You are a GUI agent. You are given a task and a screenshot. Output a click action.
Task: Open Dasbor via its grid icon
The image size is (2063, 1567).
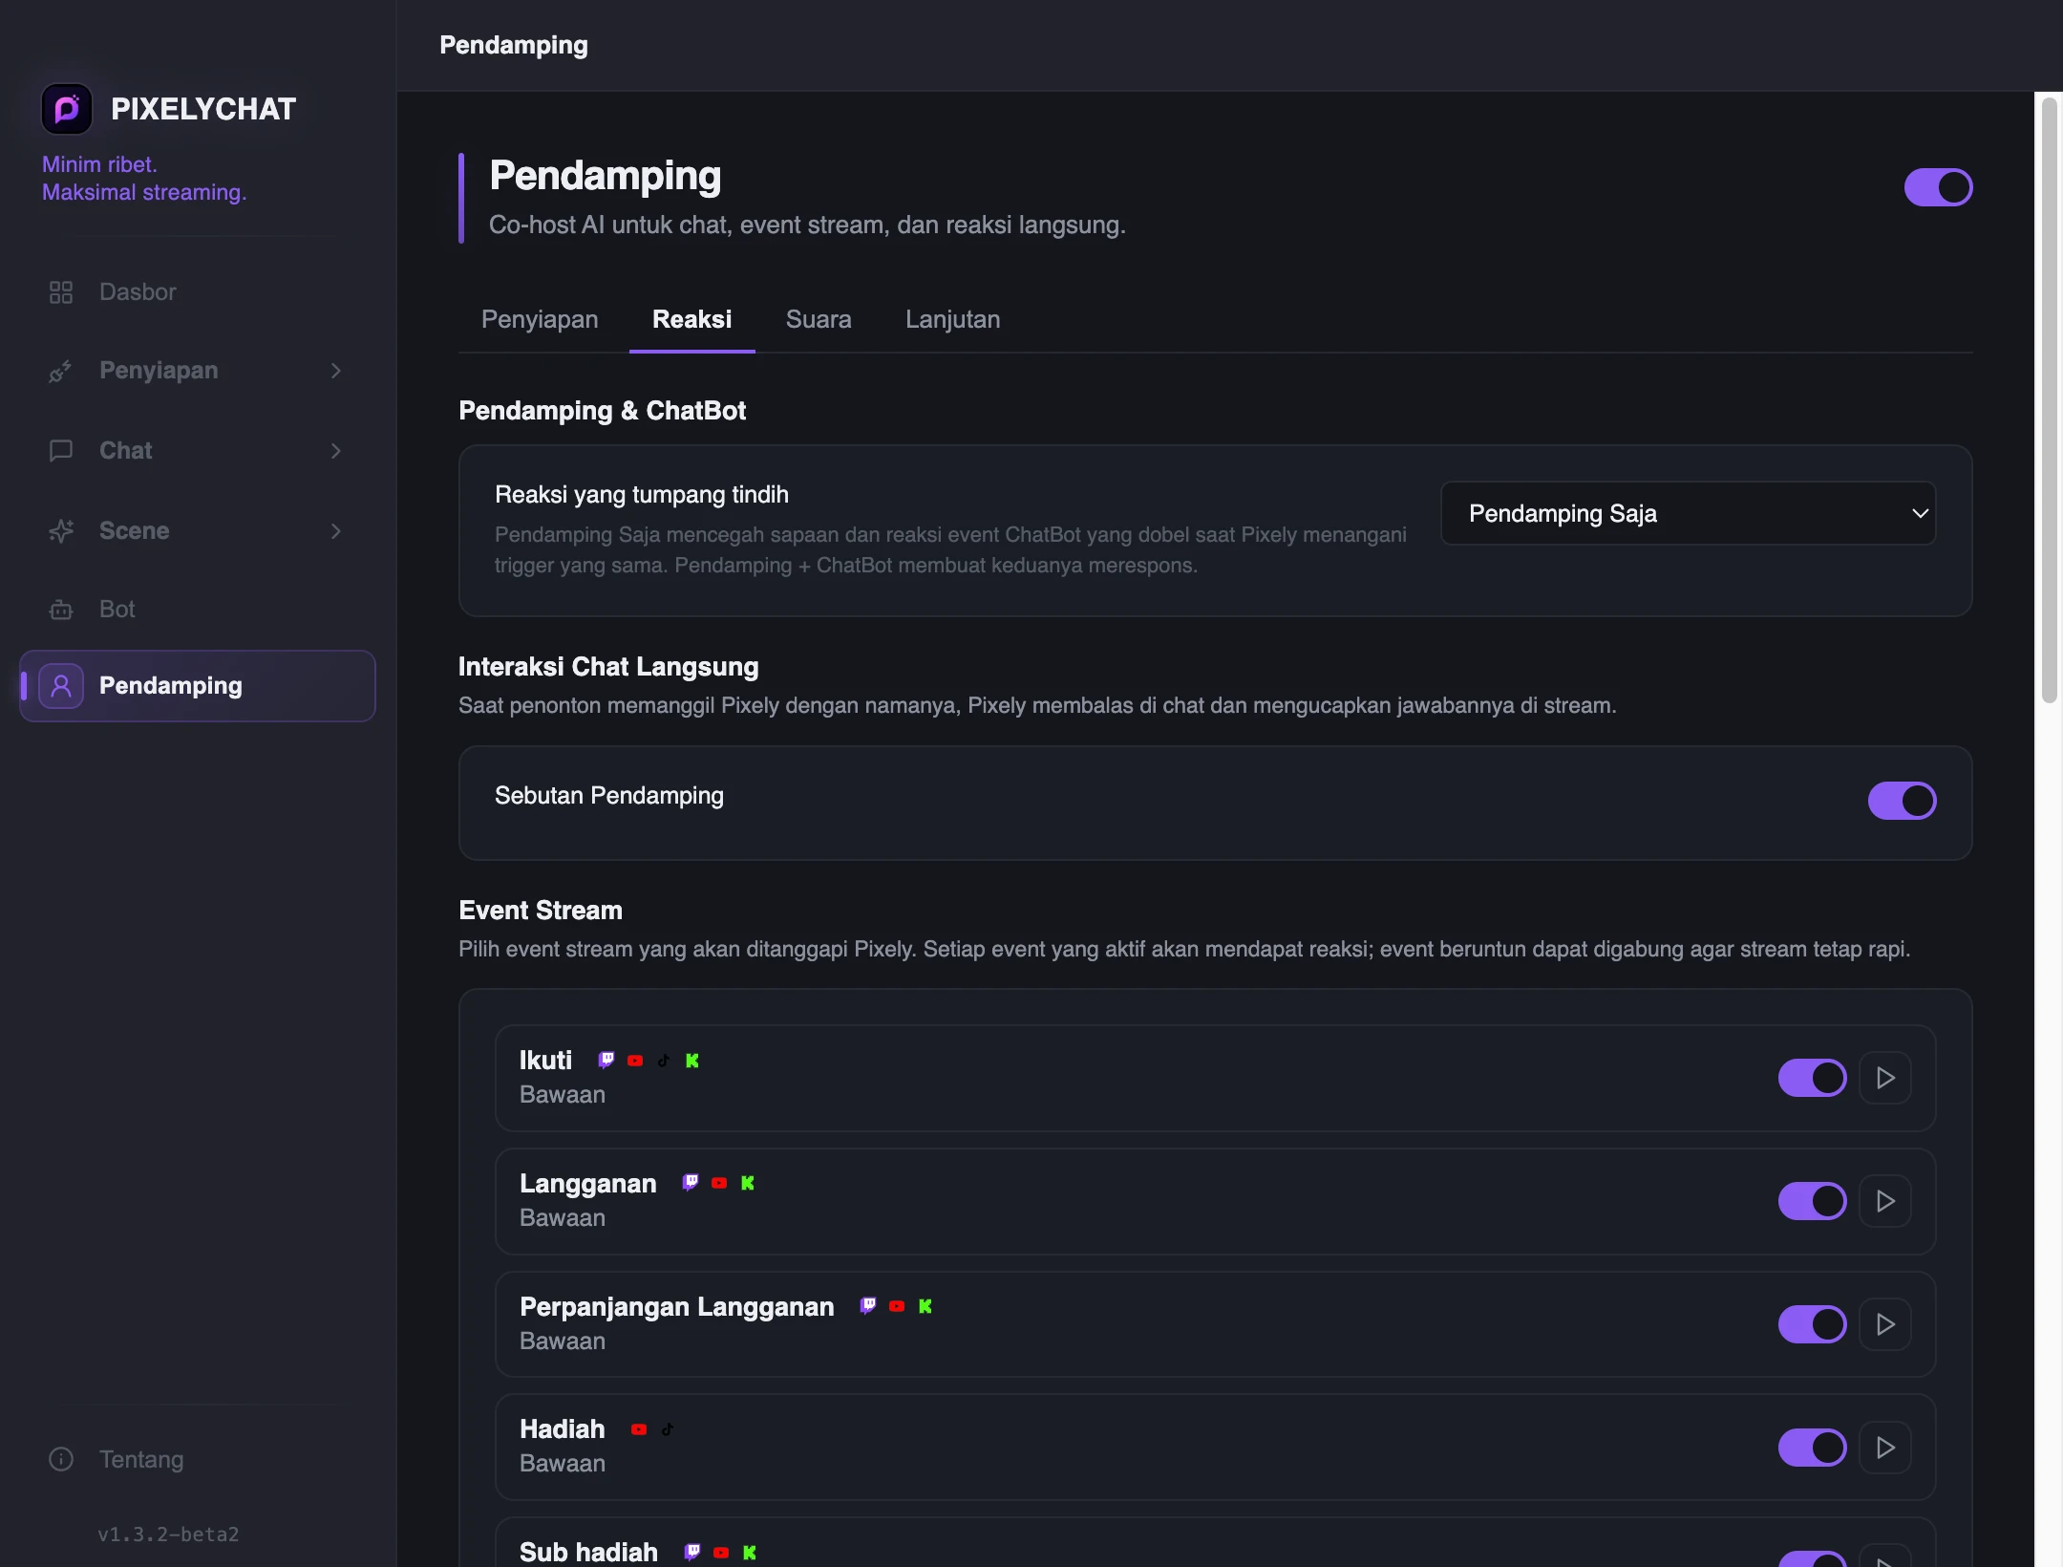pyautogui.click(x=61, y=292)
